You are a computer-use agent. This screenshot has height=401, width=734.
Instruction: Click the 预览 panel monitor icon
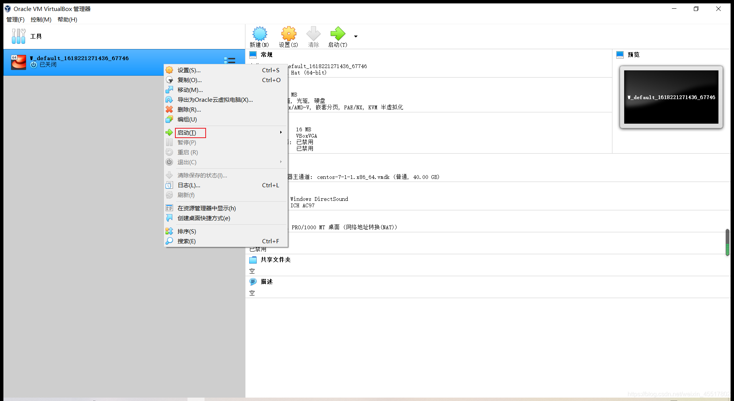620,55
